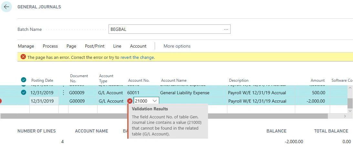Open the Page menu

[x=71, y=46]
